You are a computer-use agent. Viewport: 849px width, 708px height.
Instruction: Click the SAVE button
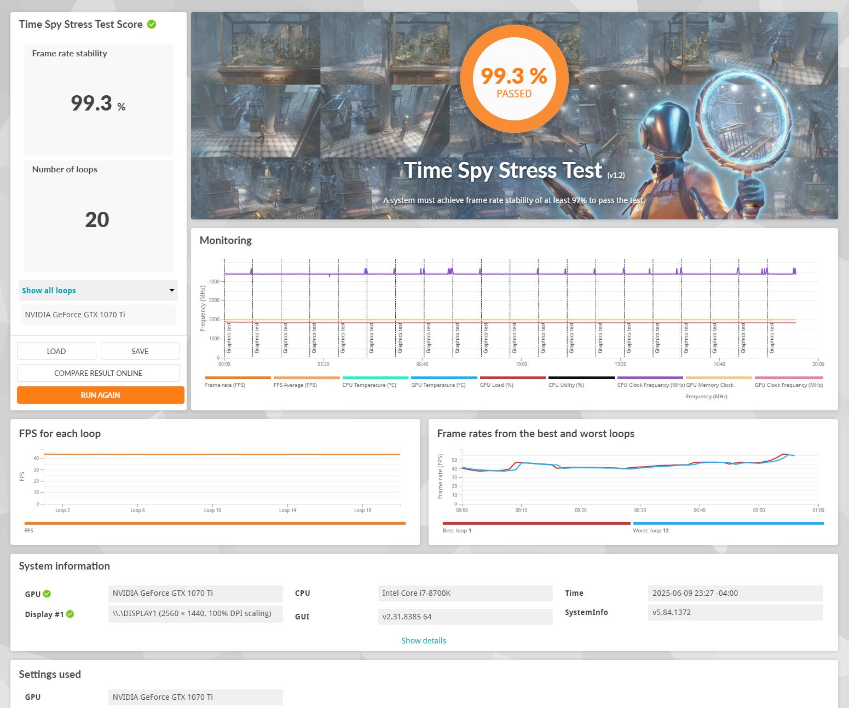point(140,351)
